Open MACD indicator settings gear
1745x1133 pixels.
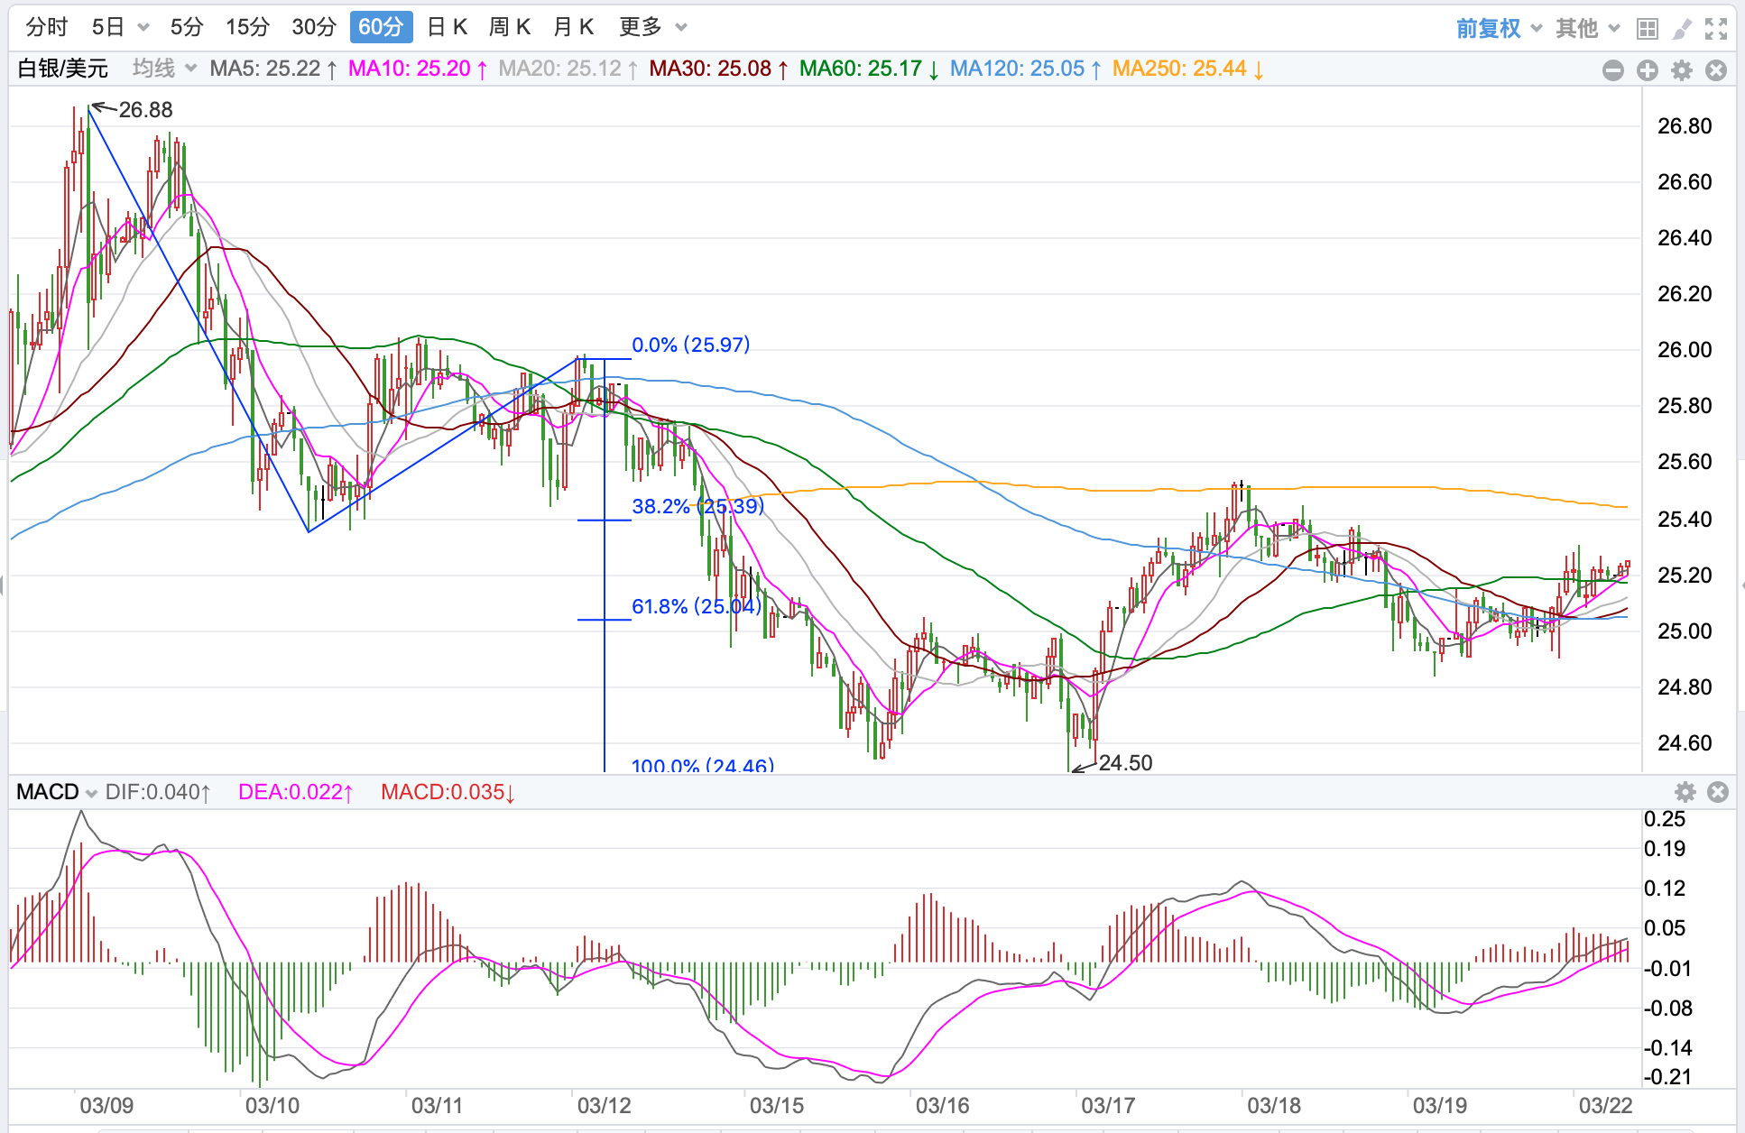pyautogui.click(x=1685, y=792)
